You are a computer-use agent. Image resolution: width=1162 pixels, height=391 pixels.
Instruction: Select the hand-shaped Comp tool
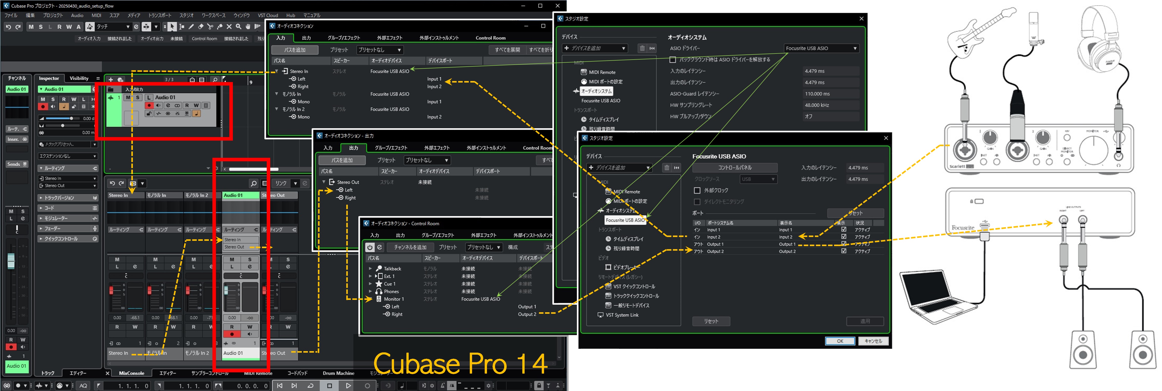coord(248,27)
